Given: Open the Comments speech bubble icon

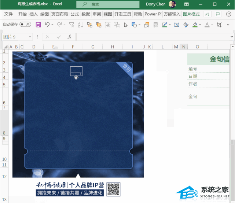Looking at the screenshot, I should click(x=218, y=14).
